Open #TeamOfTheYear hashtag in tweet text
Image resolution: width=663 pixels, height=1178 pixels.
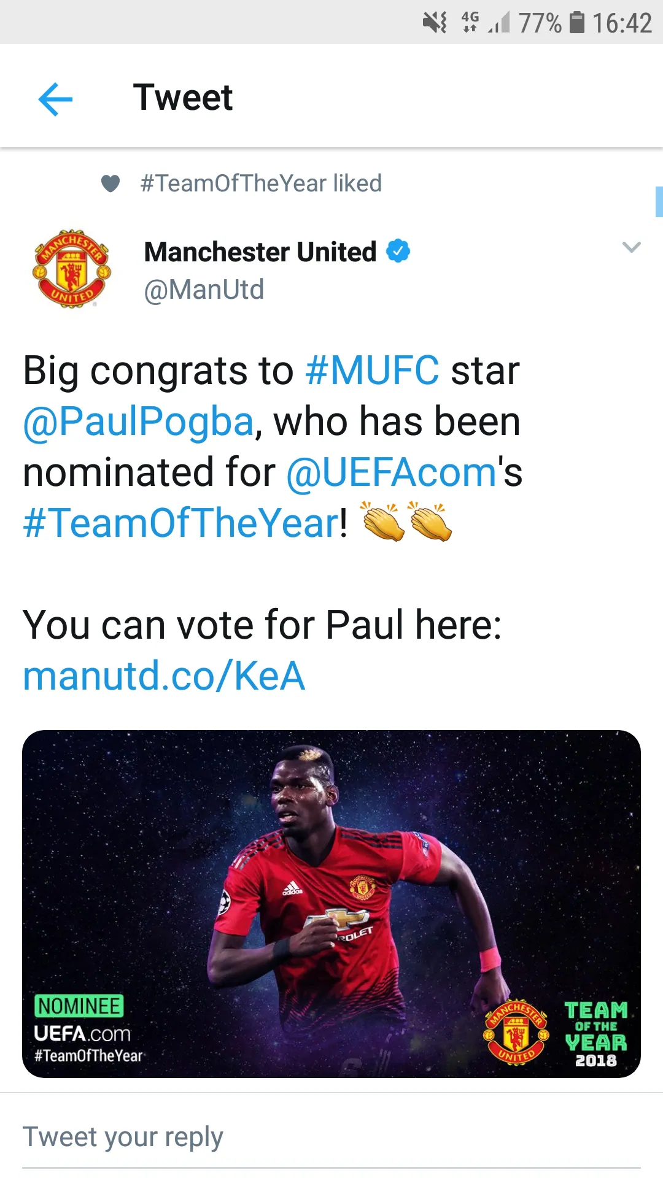[x=181, y=523]
